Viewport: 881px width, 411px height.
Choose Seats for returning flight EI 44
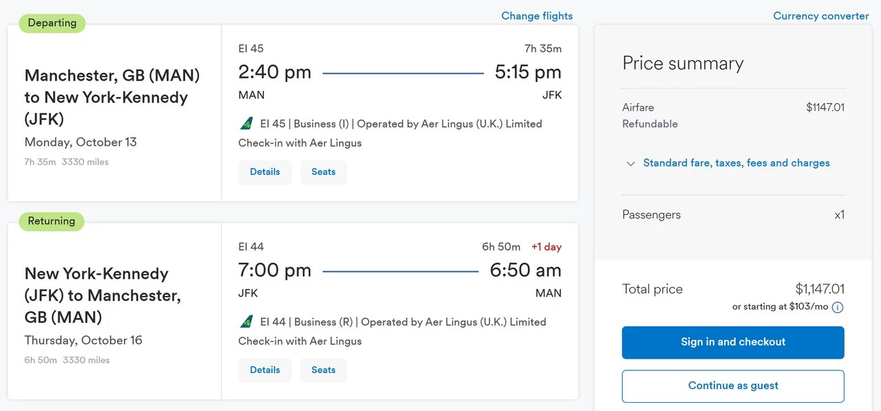coord(323,370)
